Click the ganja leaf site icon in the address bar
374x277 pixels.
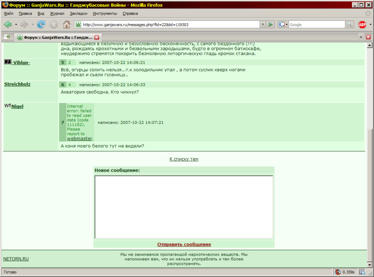(78, 24)
